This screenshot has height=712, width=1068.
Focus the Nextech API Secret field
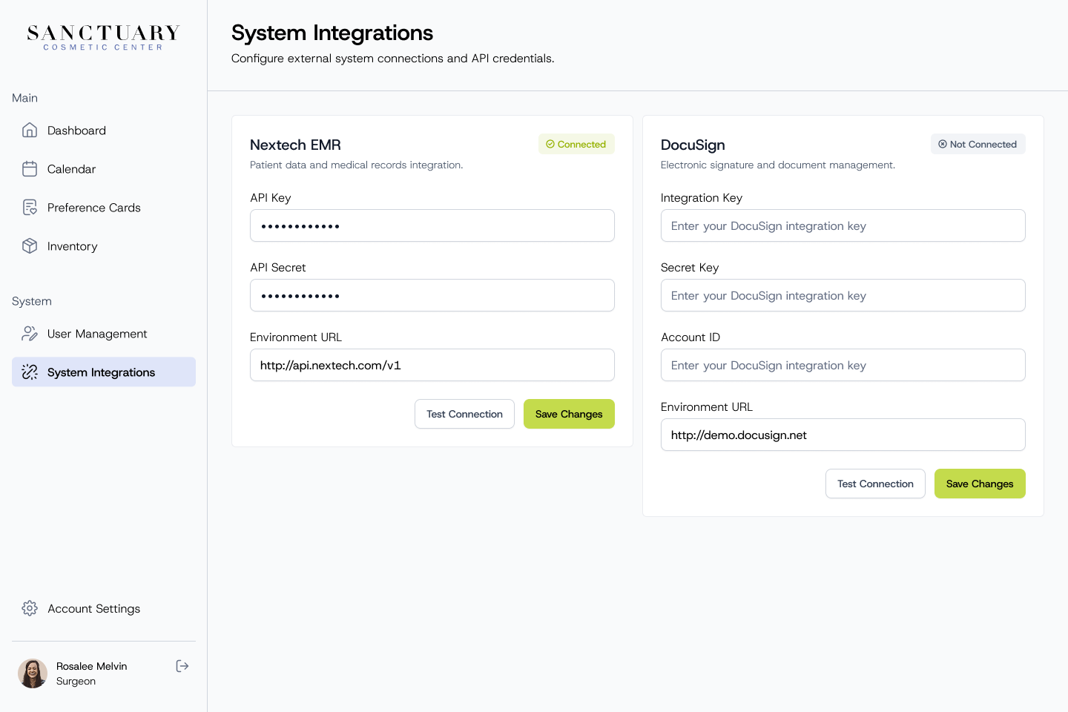tap(432, 295)
